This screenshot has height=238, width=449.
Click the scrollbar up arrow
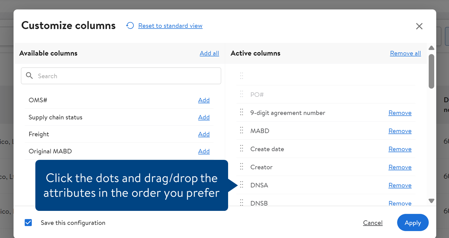(x=431, y=48)
